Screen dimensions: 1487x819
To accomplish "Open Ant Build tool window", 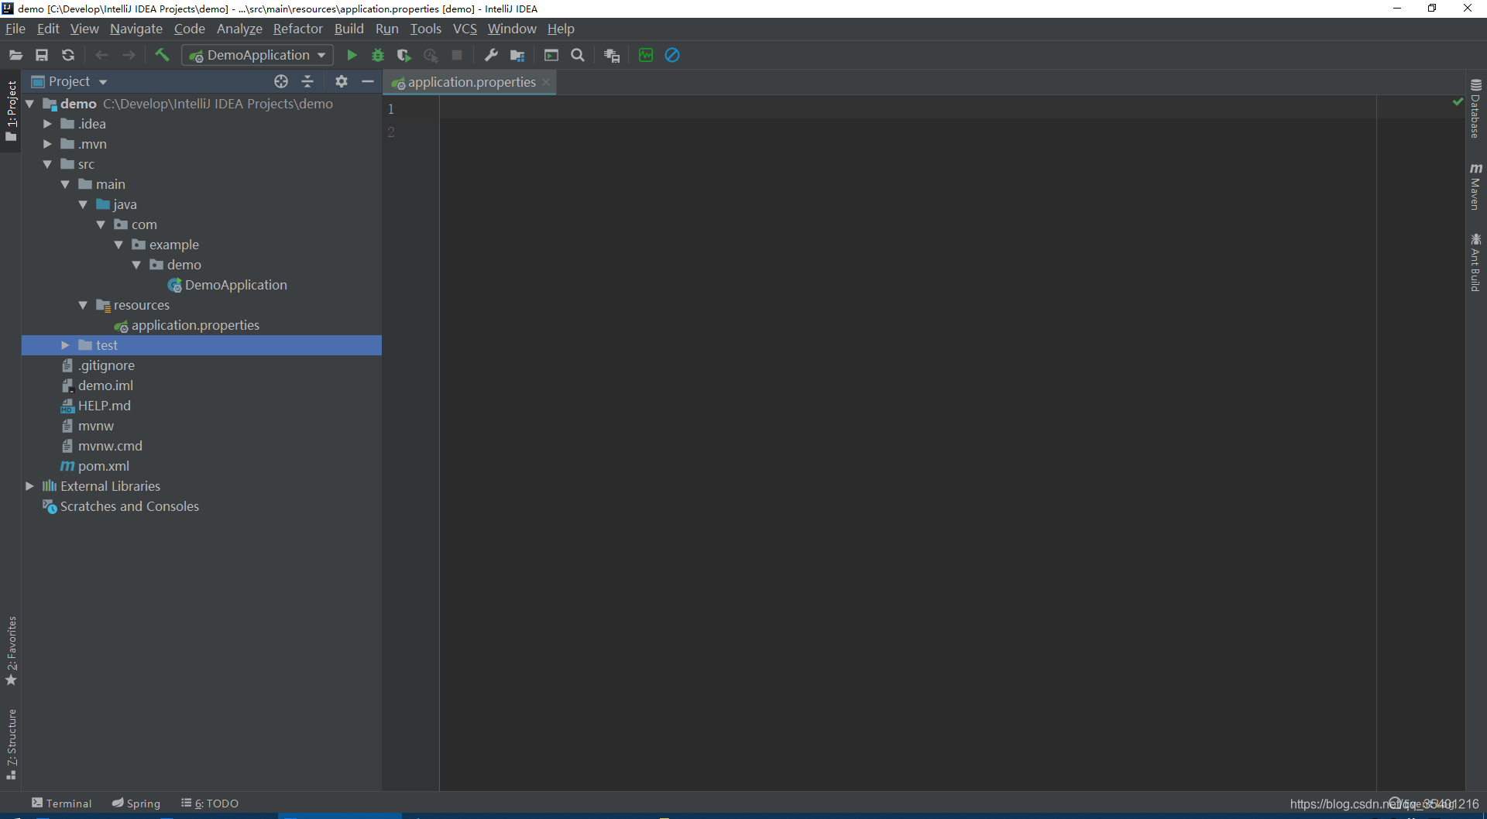I will click(1476, 262).
